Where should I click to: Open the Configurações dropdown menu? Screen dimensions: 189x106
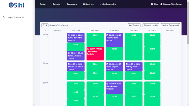[x=108, y=4]
